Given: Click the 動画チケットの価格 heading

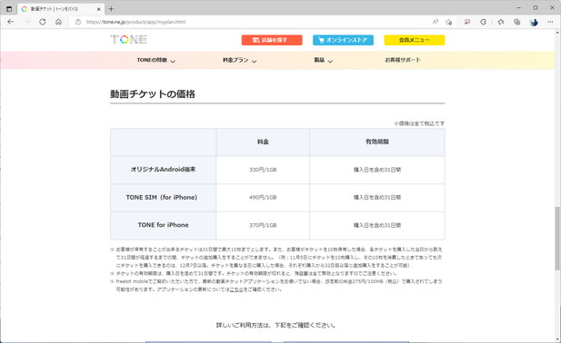Looking at the screenshot, I should [153, 94].
